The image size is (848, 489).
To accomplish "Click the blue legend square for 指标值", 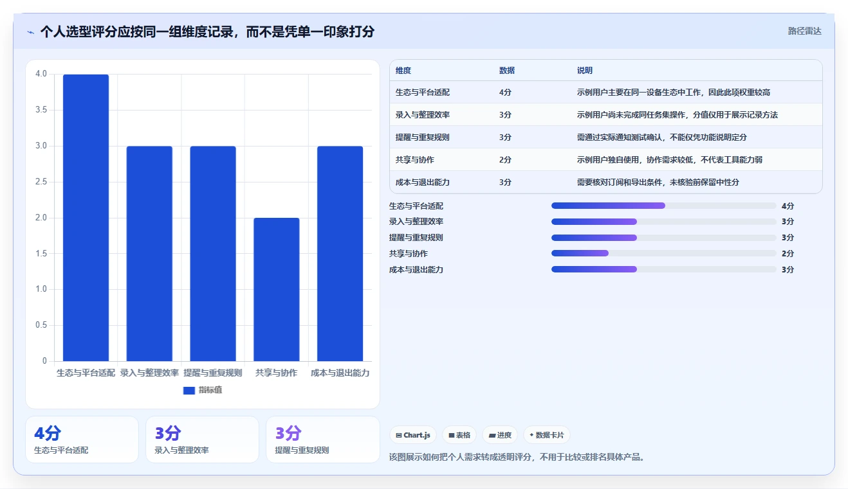I will click(x=189, y=390).
